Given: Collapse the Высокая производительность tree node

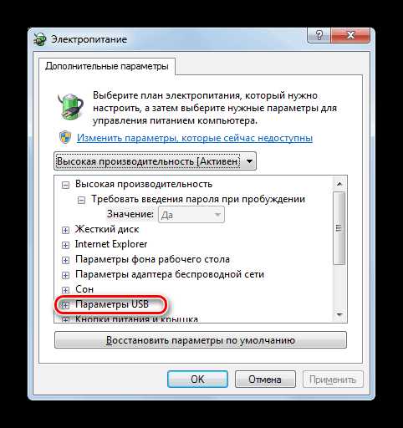Looking at the screenshot, I should (x=65, y=185).
